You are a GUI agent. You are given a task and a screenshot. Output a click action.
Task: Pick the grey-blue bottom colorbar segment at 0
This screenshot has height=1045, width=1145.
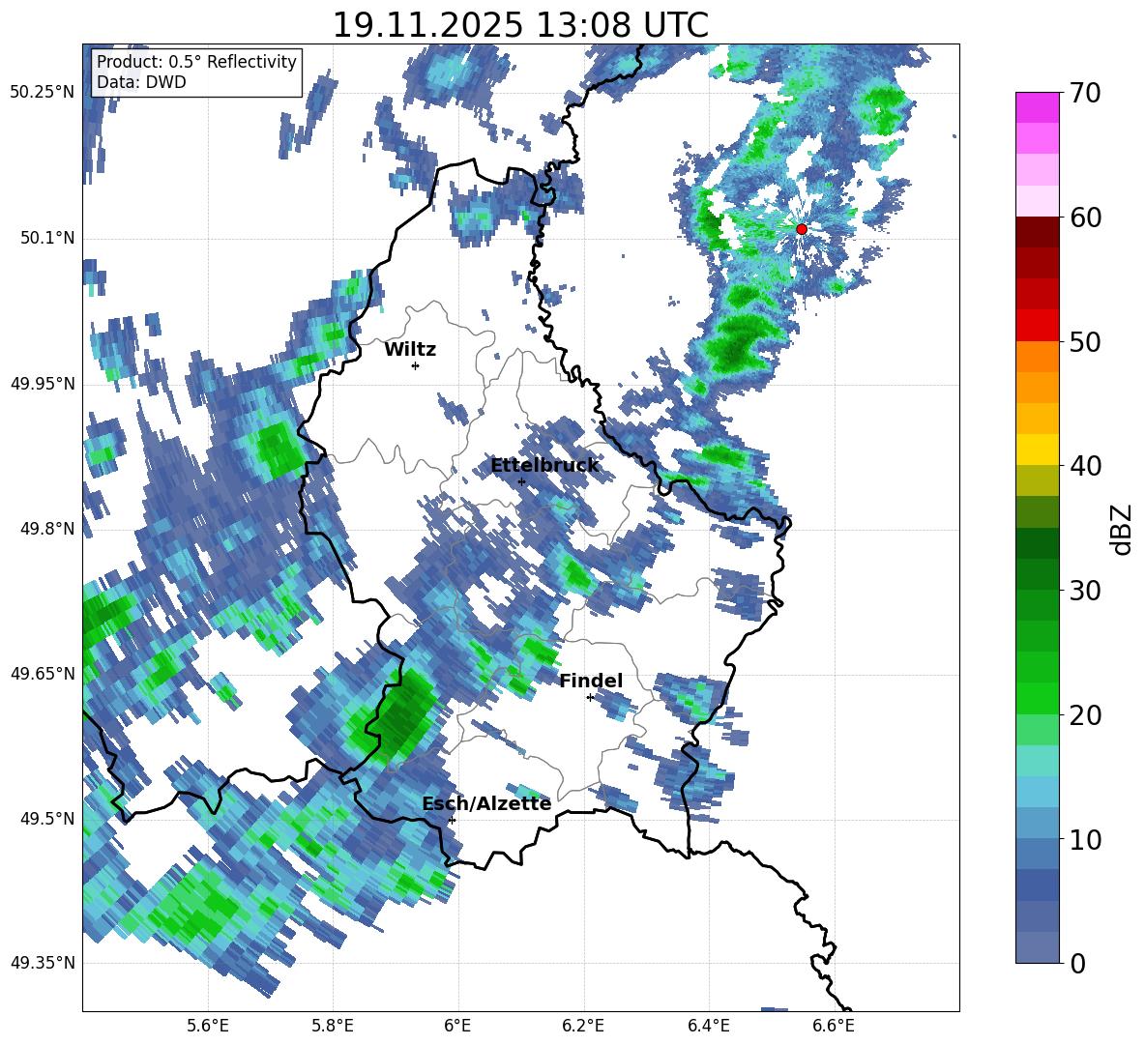click(x=1037, y=947)
